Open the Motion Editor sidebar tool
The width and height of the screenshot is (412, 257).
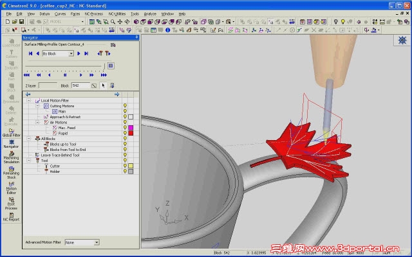coord(12,188)
